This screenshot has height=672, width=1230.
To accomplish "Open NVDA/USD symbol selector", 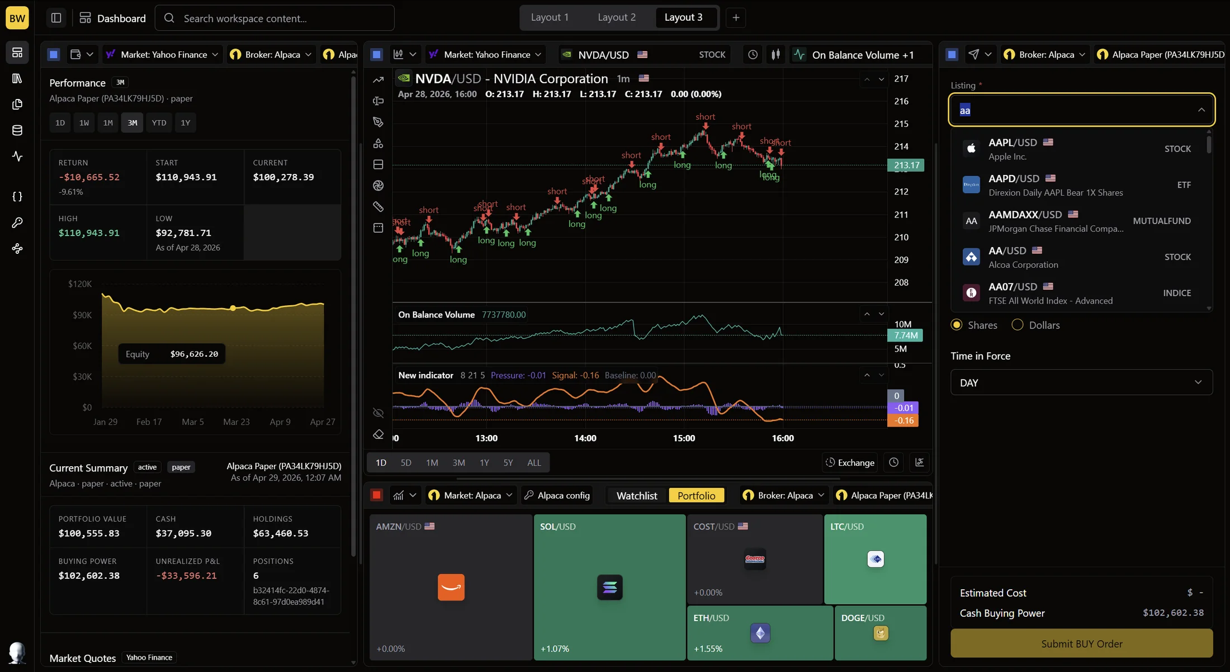I will 643,55.
